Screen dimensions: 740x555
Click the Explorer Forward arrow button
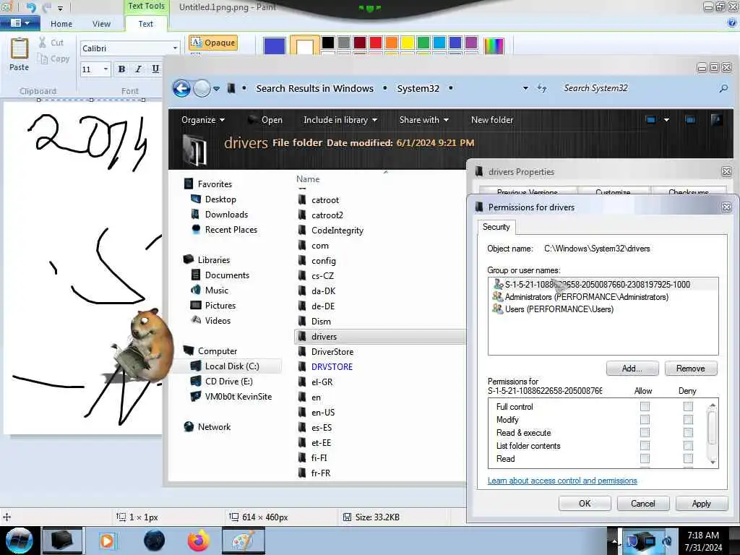pyautogui.click(x=202, y=88)
